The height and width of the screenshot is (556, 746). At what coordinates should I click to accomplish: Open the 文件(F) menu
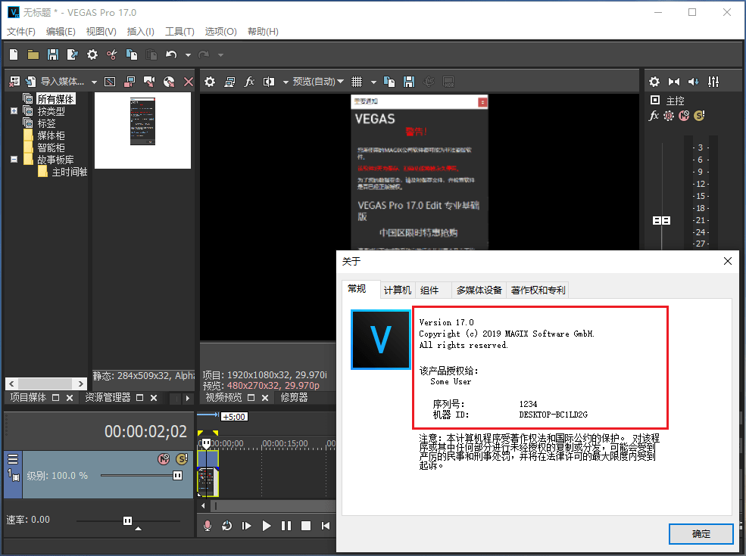[21, 31]
